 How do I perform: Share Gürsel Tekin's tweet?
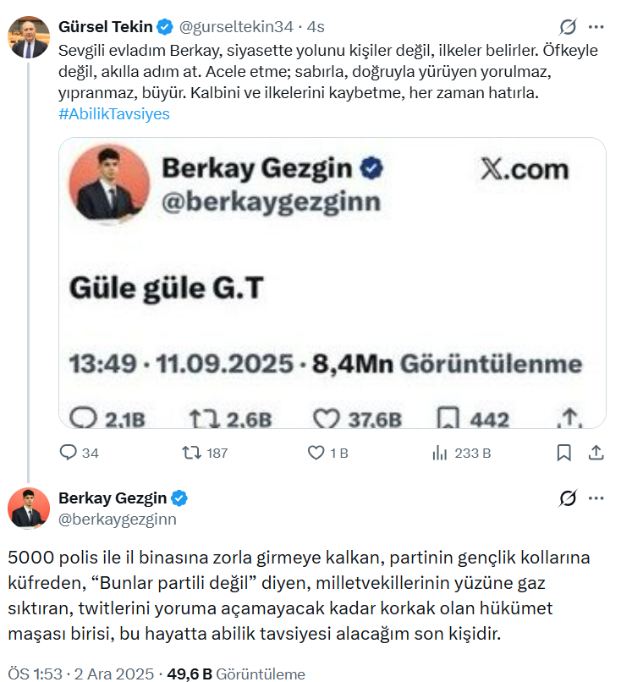595,453
